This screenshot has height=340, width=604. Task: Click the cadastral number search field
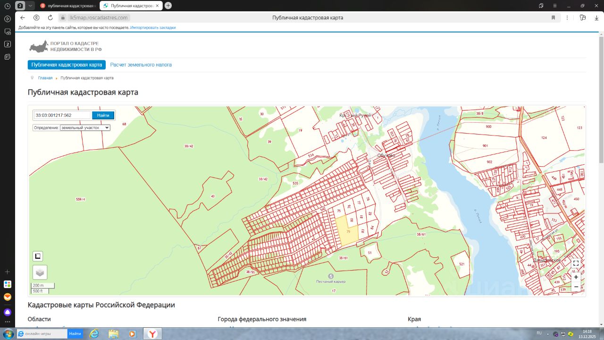tap(62, 115)
